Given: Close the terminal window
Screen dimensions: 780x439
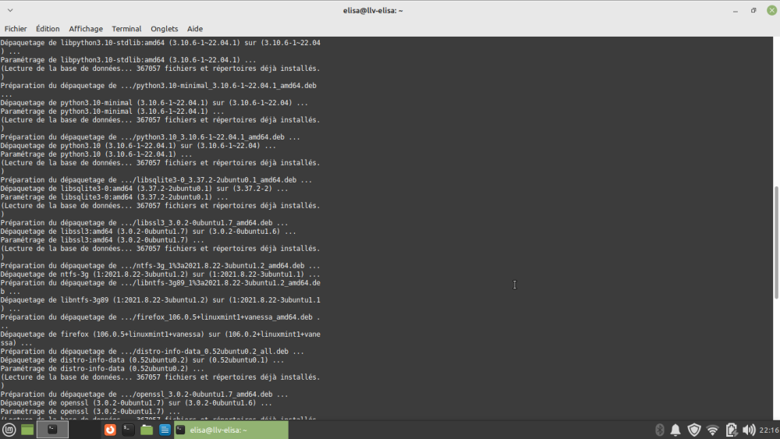Looking at the screenshot, I should pos(772,10).
